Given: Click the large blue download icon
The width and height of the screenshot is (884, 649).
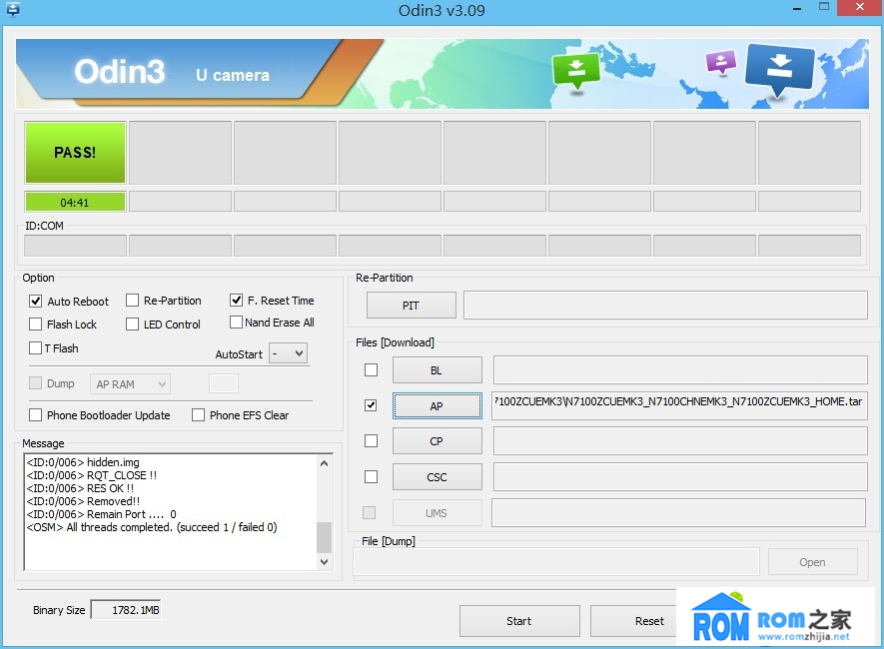Looking at the screenshot, I should pos(780,70).
